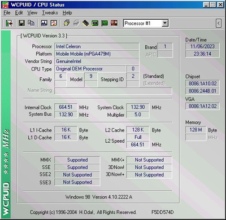The image size is (226, 220).
Task: Click the L1 D-Cache value 16 K
Action: [x=66, y=137]
